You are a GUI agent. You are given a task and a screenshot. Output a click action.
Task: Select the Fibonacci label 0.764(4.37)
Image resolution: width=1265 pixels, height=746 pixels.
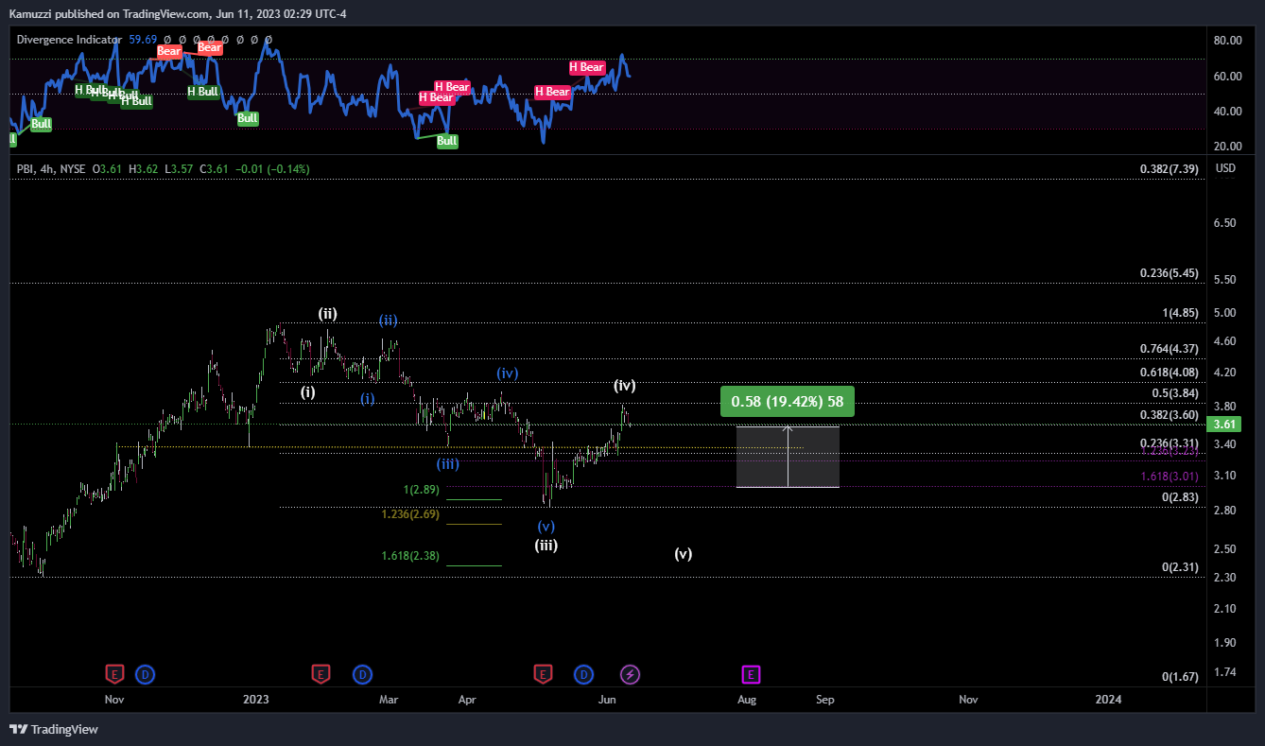(x=1170, y=349)
